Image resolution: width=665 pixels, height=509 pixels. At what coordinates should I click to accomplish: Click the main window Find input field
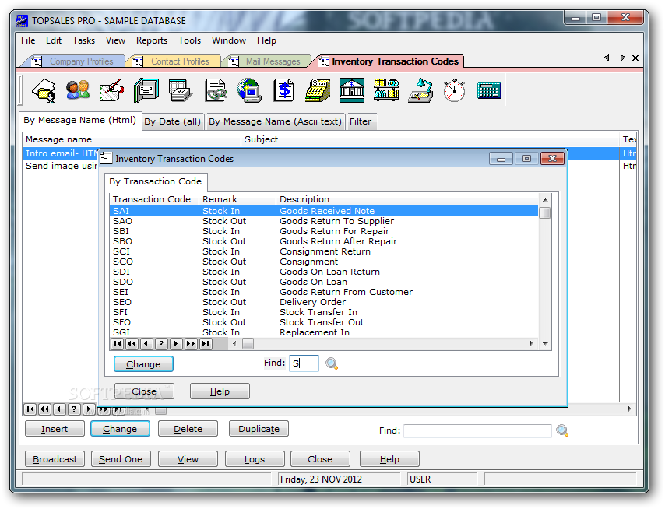[477, 430]
